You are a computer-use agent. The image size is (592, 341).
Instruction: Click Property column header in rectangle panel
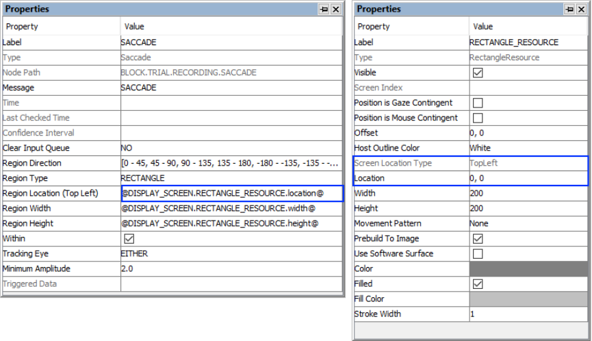[411, 27]
